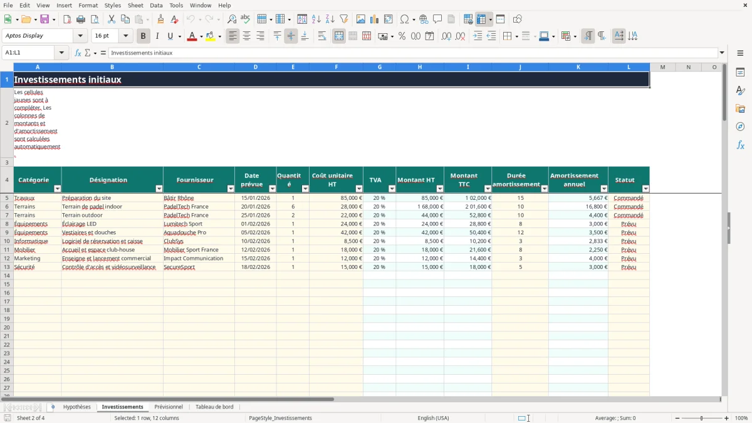
Task: Toggle underline formatting
Action: click(170, 36)
